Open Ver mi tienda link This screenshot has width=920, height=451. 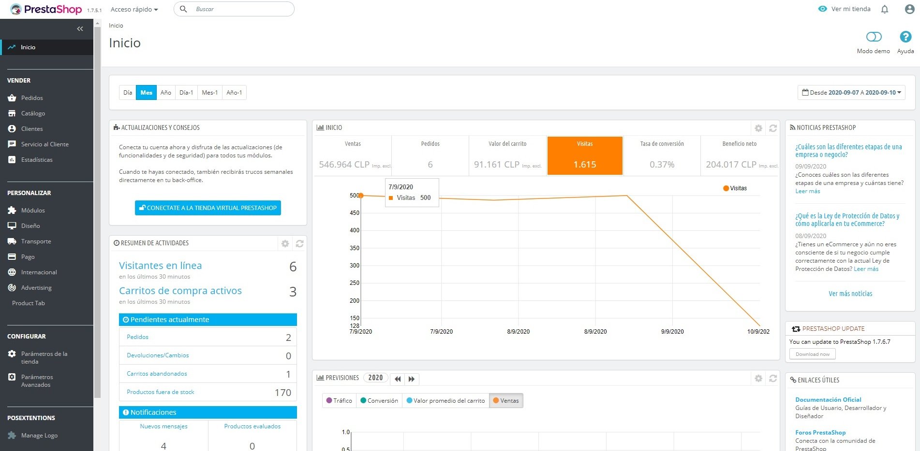coord(845,9)
